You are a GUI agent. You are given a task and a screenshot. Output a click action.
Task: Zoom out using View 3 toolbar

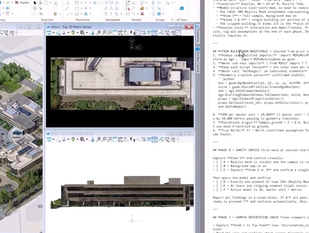(105, 140)
